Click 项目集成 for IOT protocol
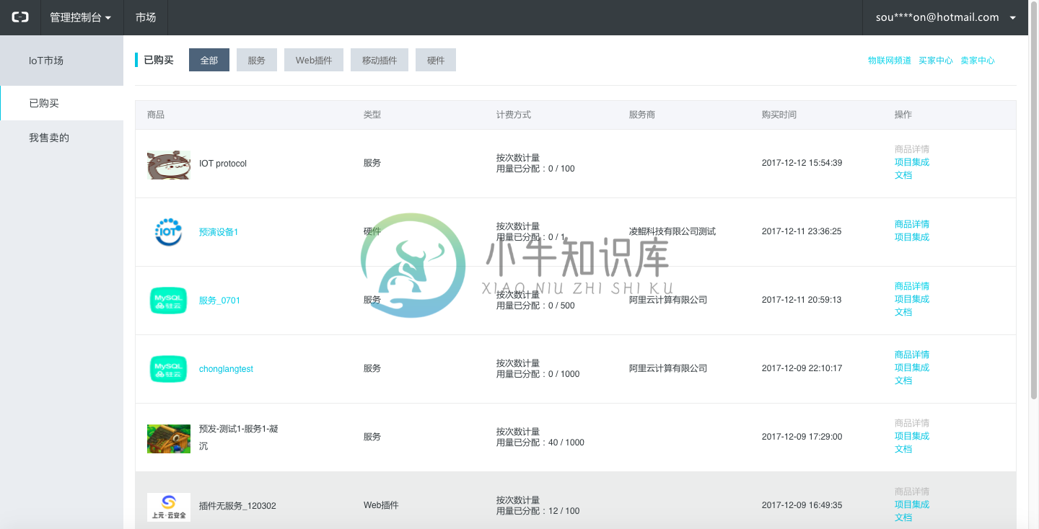 point(912,162)
